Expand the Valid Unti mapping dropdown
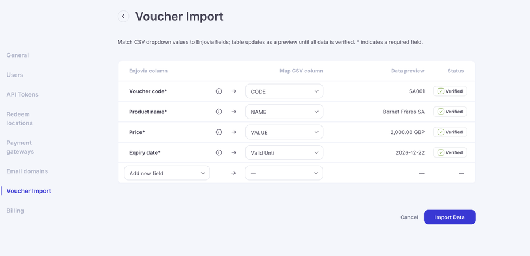530x256 pixels. [284, 152]
